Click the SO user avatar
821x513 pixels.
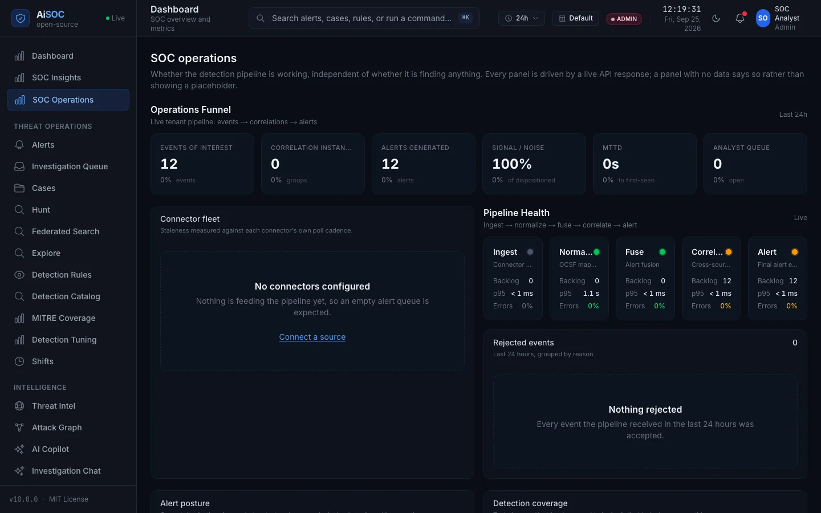tap(763, 18)
